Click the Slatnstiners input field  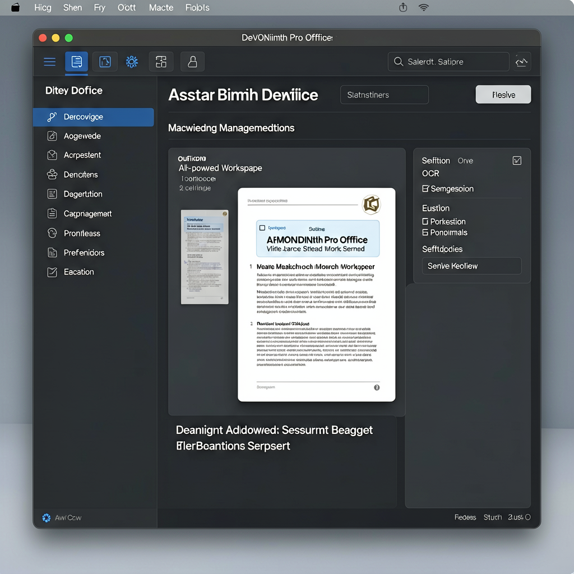coord(385,95)
